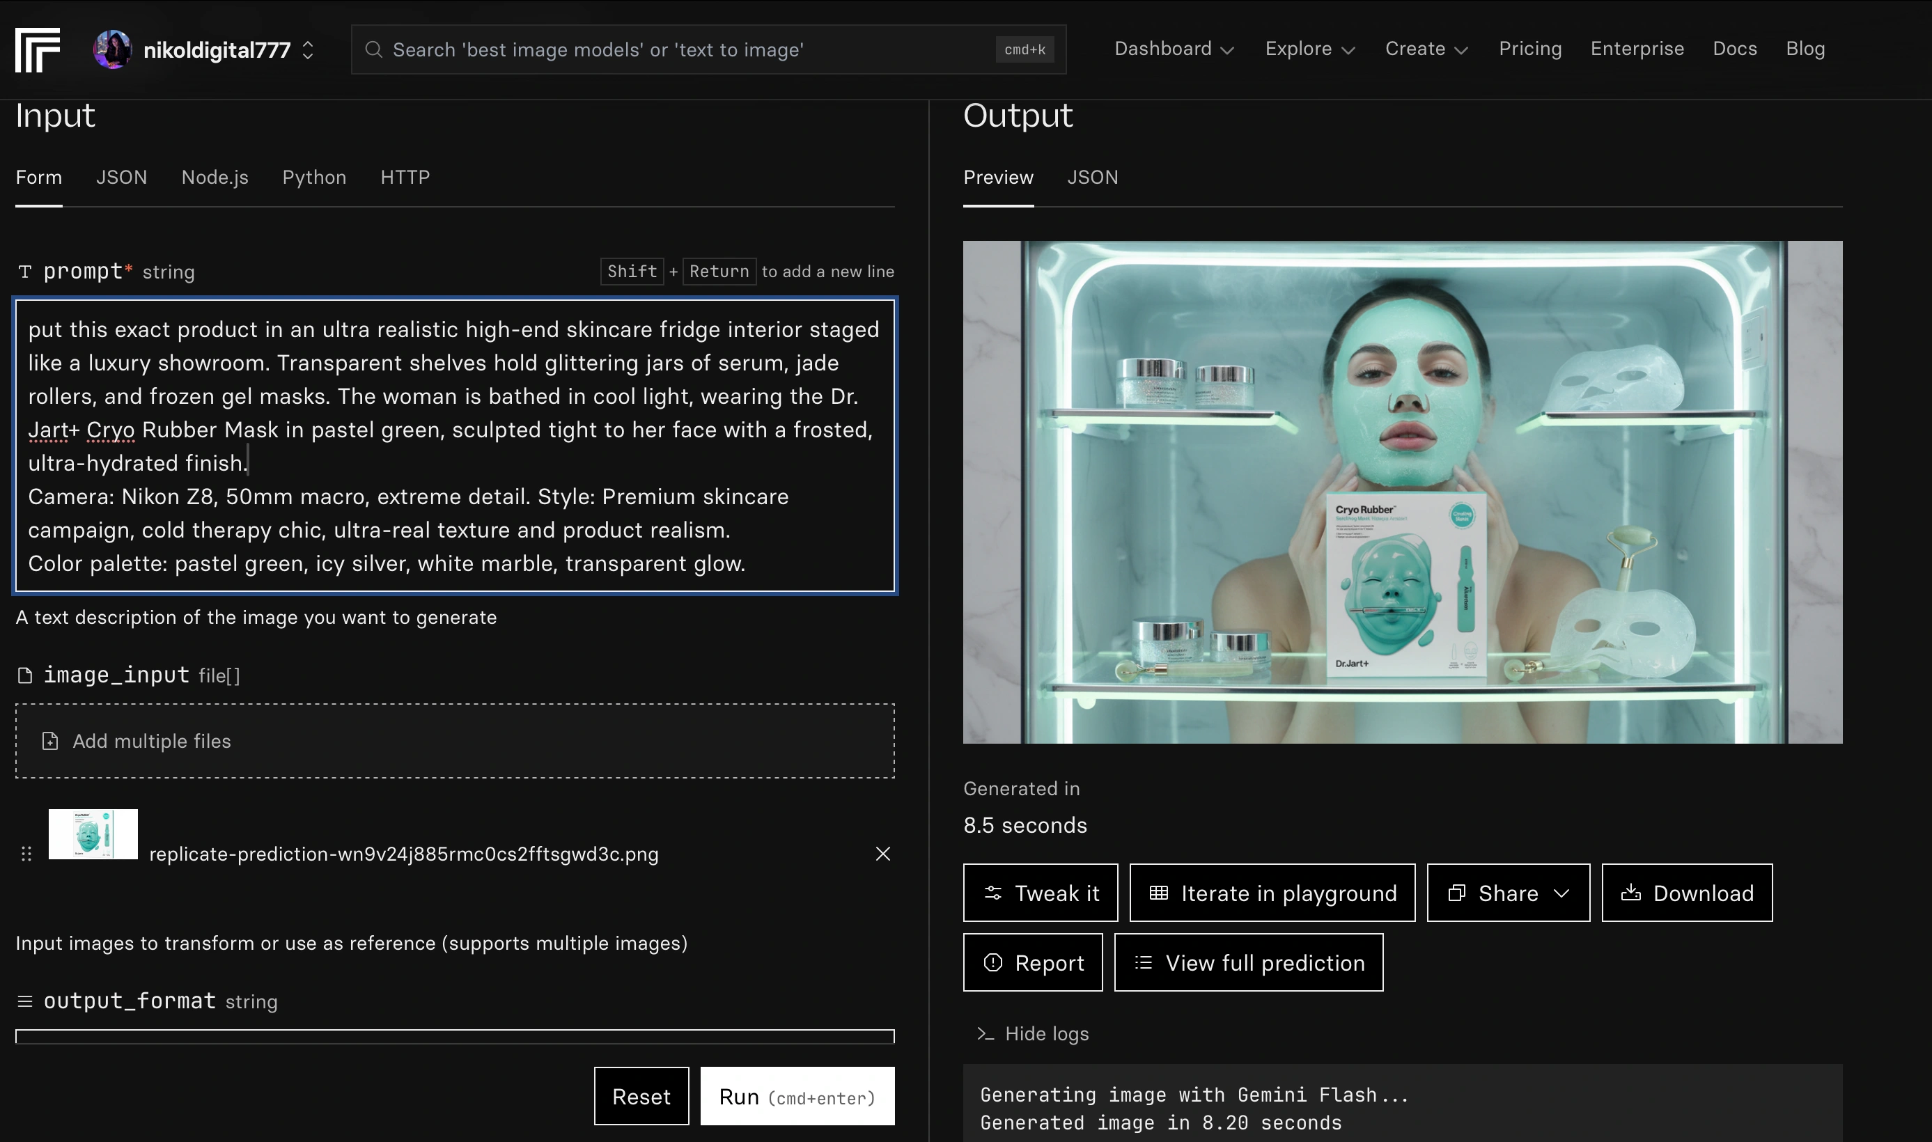Click the output_format list icon
This screenshot has height=1142, width=1932.
click(25, 1001)
